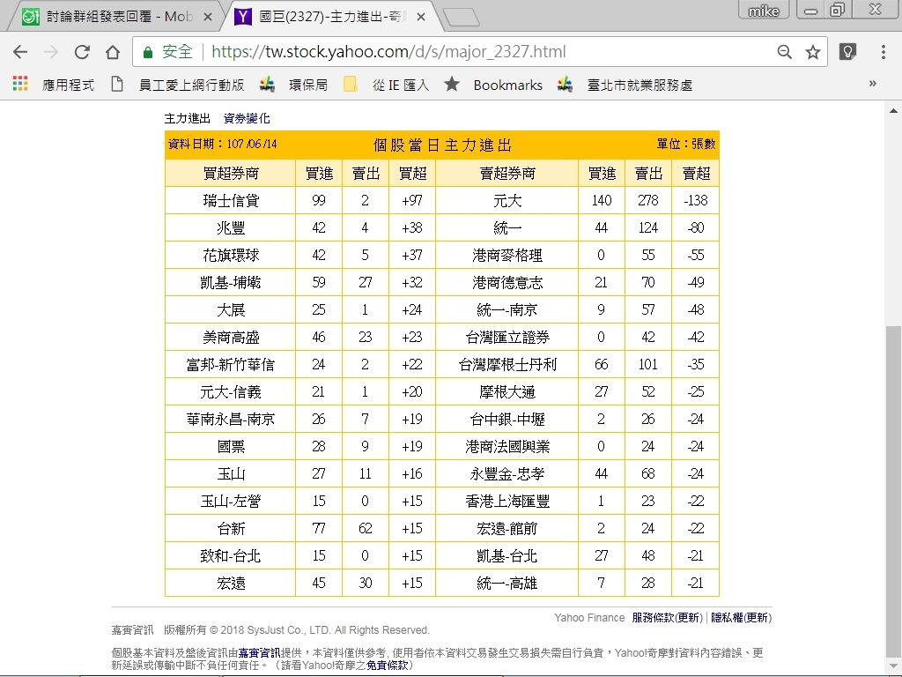Viewport: 902px width, 677px height.
Task: Open the 應用程式 bookmark
Action: (68, 86)
